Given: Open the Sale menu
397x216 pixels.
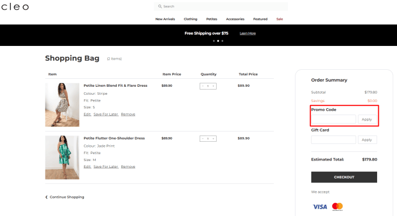Looking at the screenshot, I should click(x=280, y=19).
